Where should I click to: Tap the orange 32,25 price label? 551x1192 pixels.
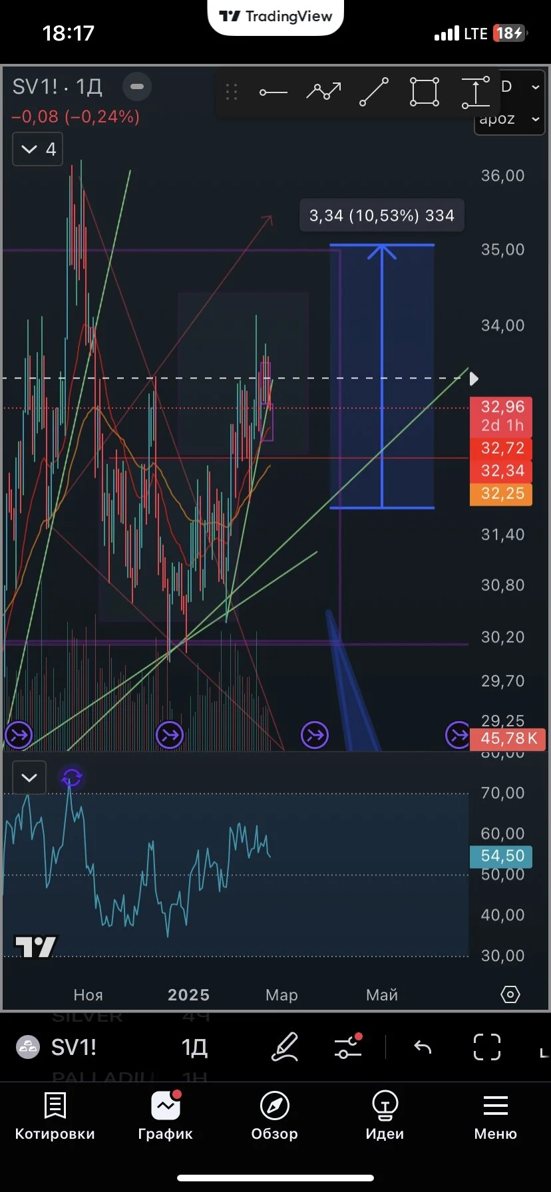501,494
